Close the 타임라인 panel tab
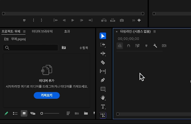Viewport: 191px width, 124px height. (x=117, y=32)
